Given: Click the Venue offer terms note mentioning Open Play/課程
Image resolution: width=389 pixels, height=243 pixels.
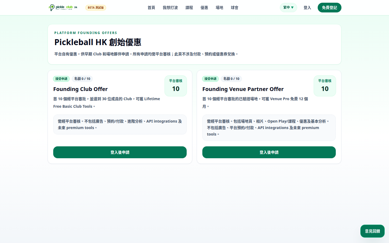Looking at the screenshot, I should coord(269,128).
